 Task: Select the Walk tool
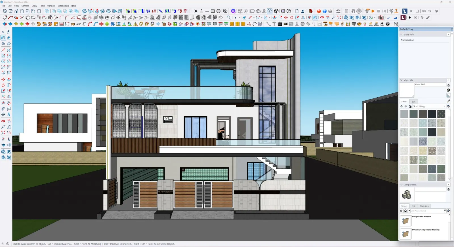(x=9, y=139)
